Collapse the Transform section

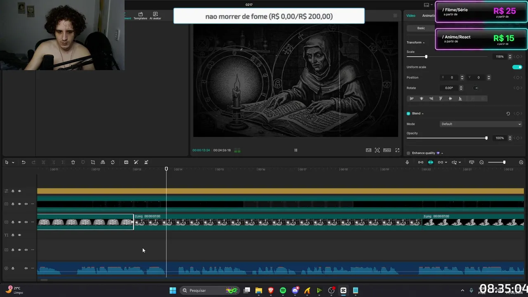[424, 42]
